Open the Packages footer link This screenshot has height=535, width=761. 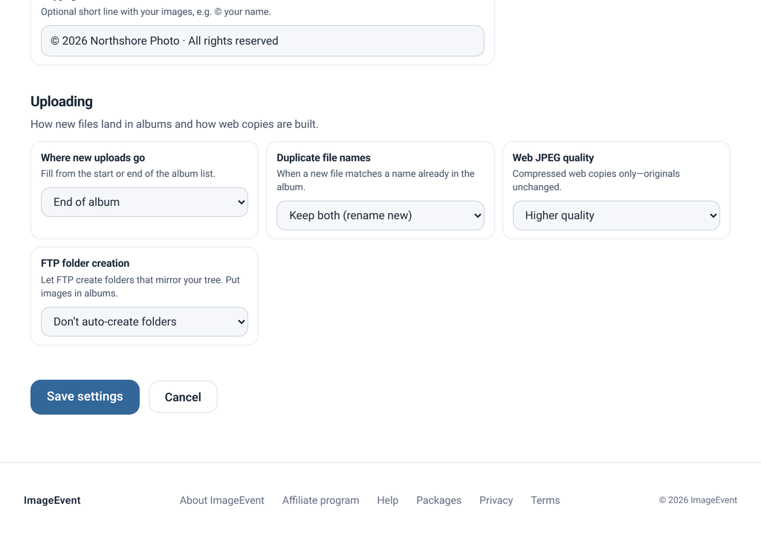438,500
